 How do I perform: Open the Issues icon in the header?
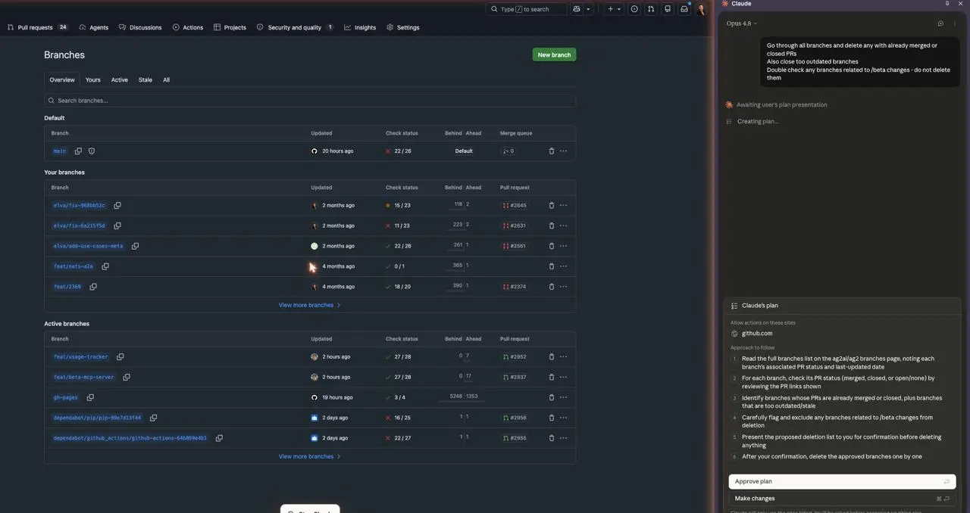pos(634,9)
